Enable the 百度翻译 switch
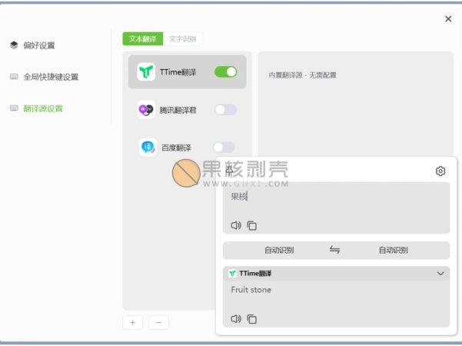Viewport: 462px width, 346px height. [224, 147]
